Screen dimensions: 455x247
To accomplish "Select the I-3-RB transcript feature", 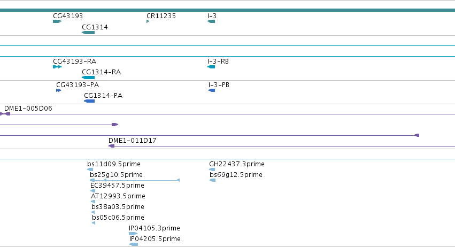I will click(211, 67).
